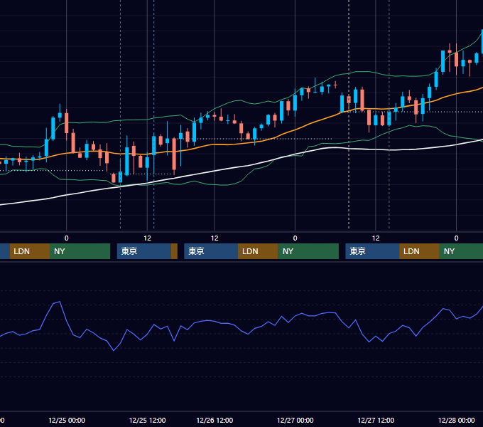Click the 12/28 00:00 date label
Viewport: 483px width, 427px height.
(457, 420)
